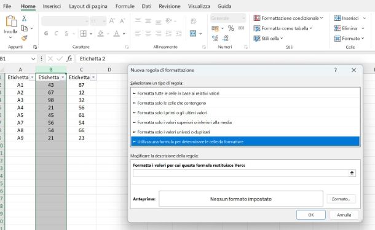Click the fx insert function icon
Screen dimensions: 375x230
[x=69, y=58]
